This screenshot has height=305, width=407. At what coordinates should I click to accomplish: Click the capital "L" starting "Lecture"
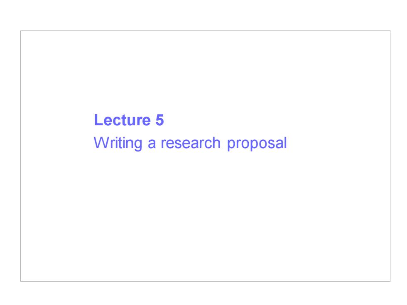pos(98,120)
